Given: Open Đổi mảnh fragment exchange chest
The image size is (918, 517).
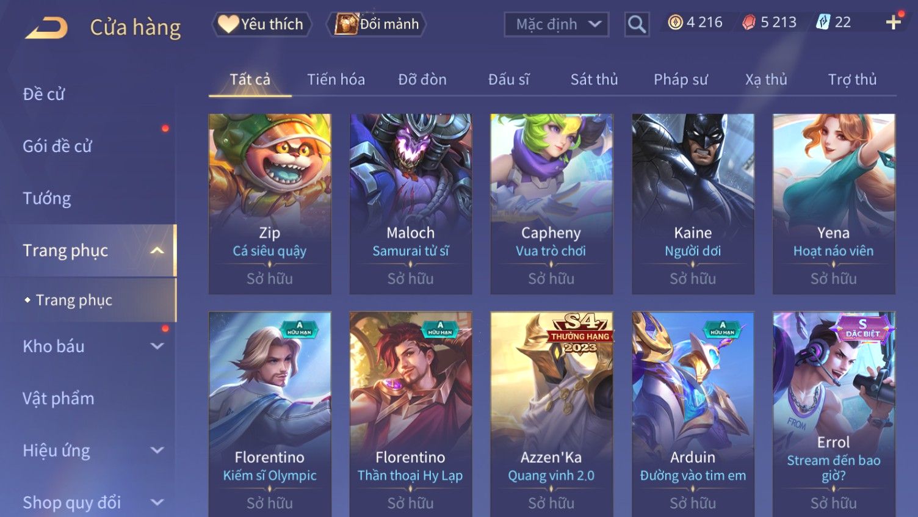Looking at the screenshot, I should [377, 24].
